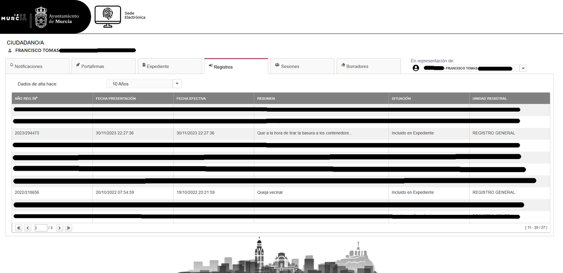Sort by FECHA EFECTIVA column header
The image size is (563, 273).
(213, 99)
